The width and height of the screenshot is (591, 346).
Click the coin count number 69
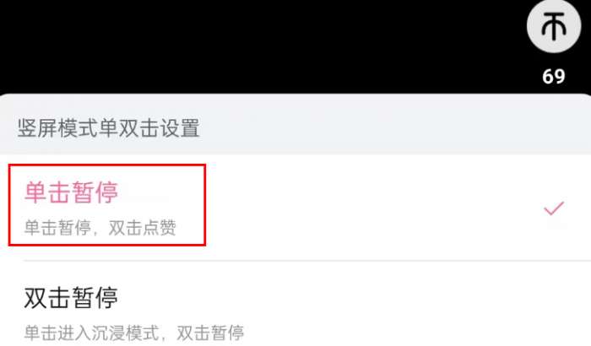point(554,77)
